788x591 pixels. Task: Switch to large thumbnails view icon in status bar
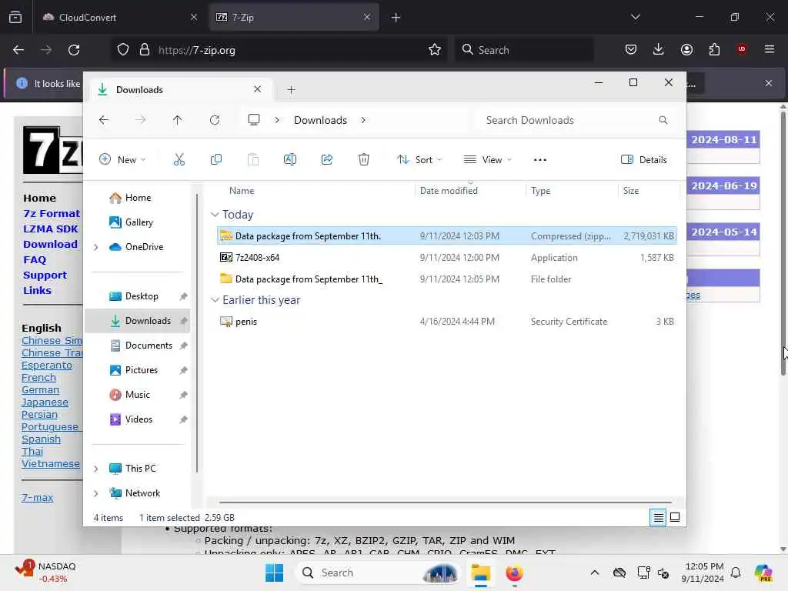tap(675, 517)
